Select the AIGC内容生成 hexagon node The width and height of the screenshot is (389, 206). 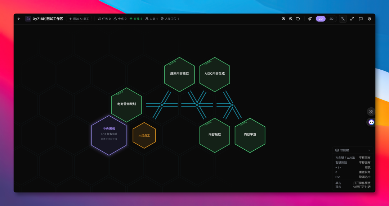coord(215,74)
